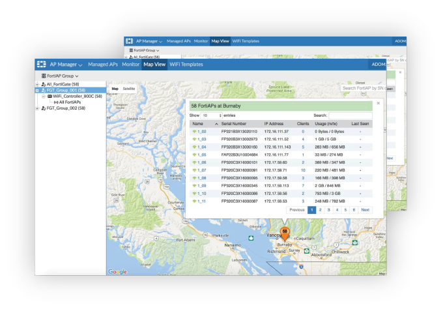Screen dimensions: 443x311
Task: Open the 1_02 access point link
Action: (202, 132)
